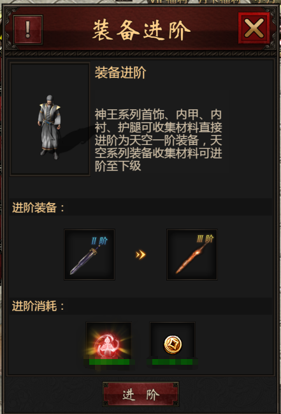Click the golden double-arrow between equipment slots
This screenshot has width=281, height=414.
point(140,255)
